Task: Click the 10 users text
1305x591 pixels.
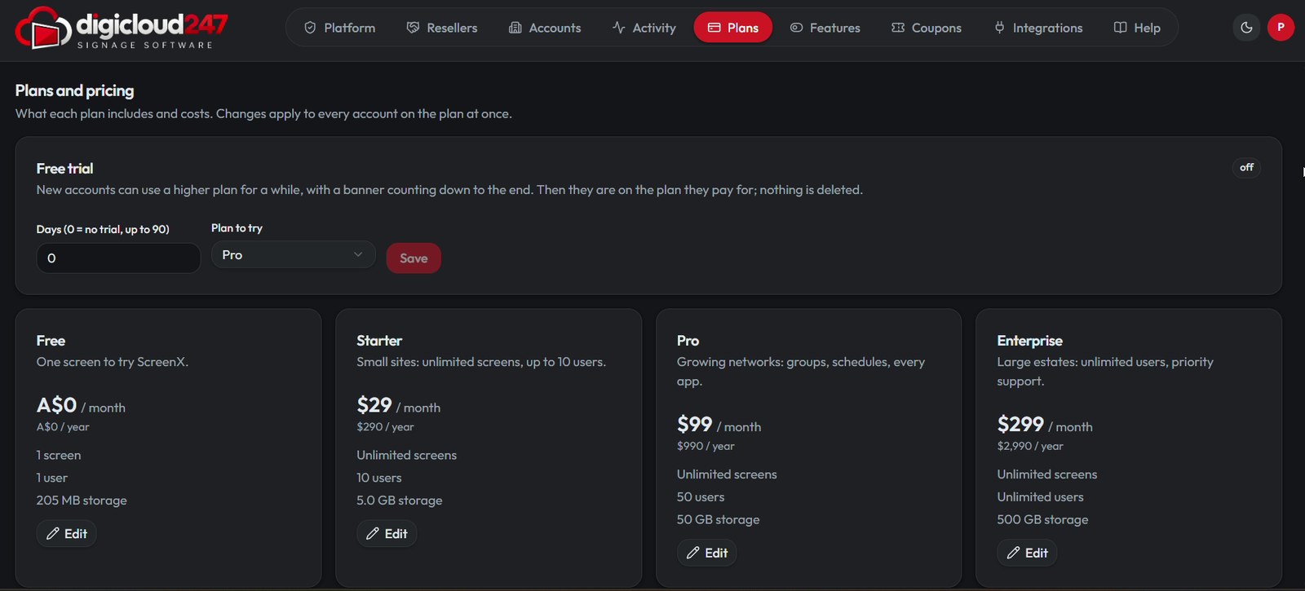Action: tap(379, 478)
